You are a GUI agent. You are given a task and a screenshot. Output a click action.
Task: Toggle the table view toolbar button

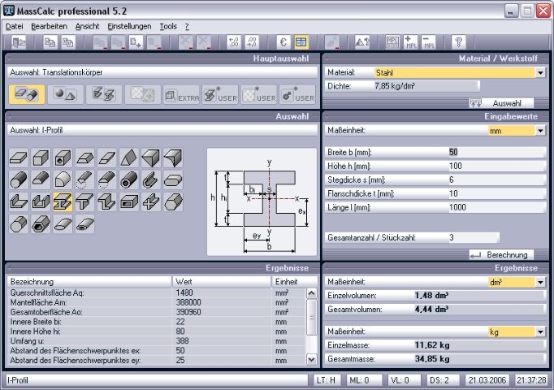(x=301, y=42)
